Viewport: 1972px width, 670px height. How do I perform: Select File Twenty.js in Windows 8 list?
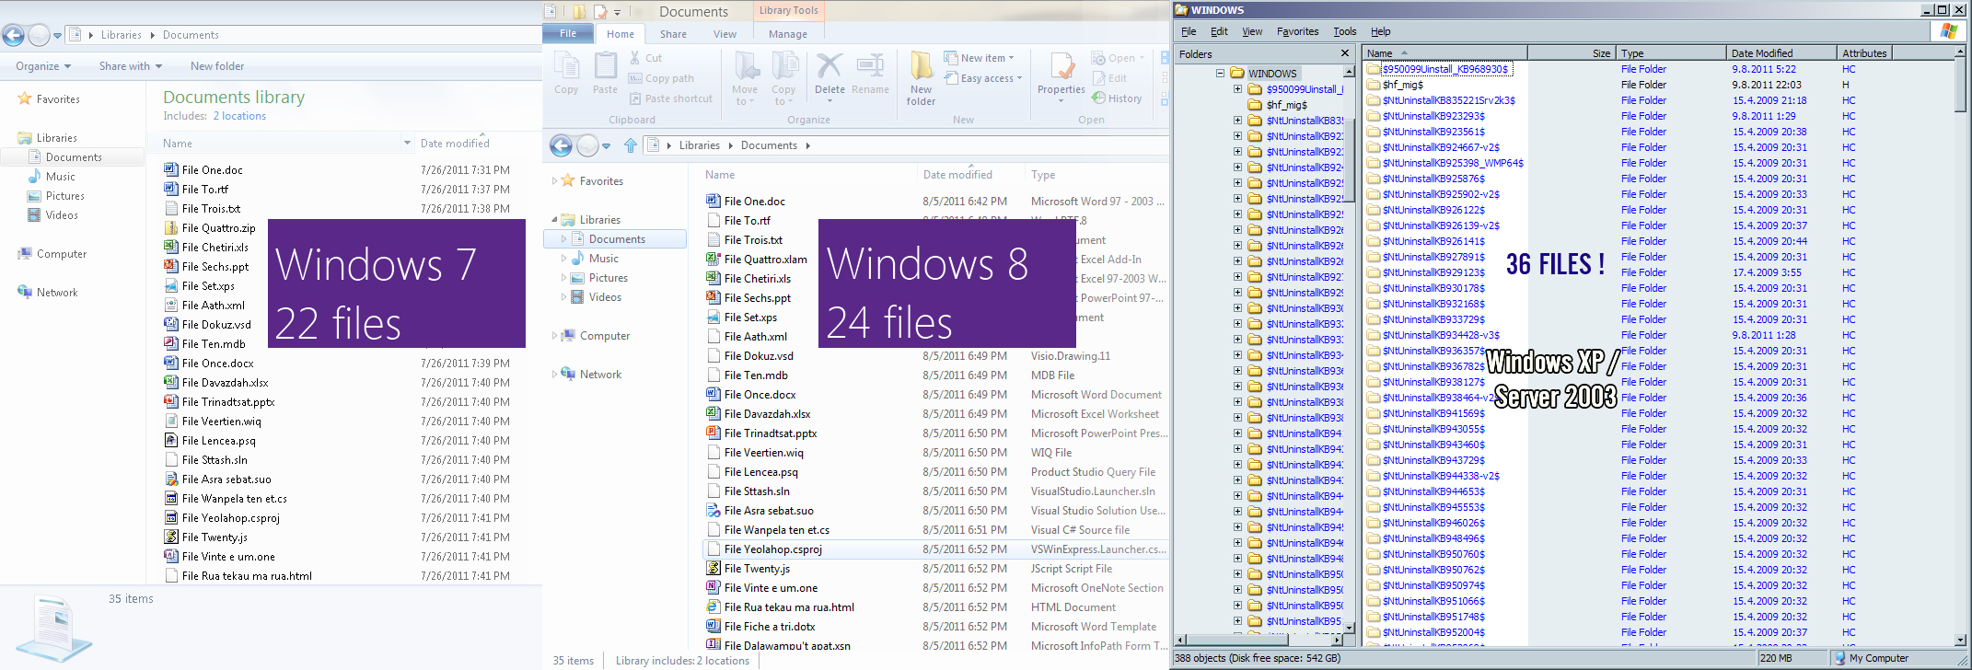[757, 569]
